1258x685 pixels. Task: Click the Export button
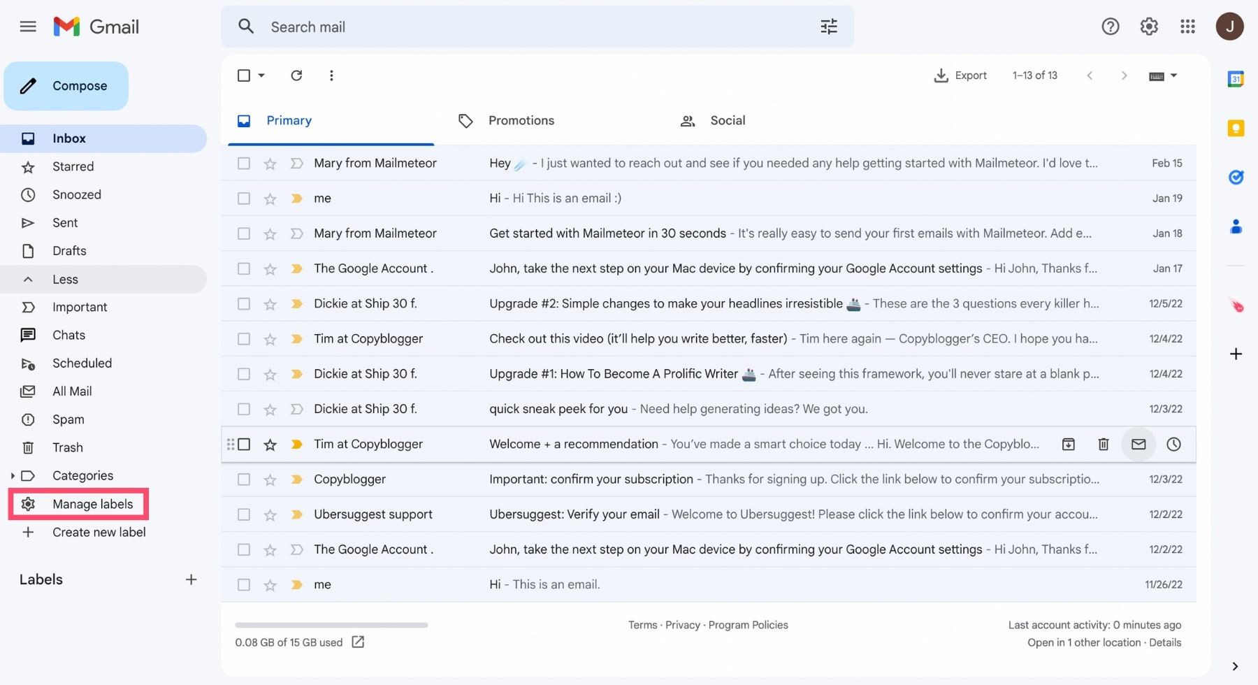click(960, 75)
